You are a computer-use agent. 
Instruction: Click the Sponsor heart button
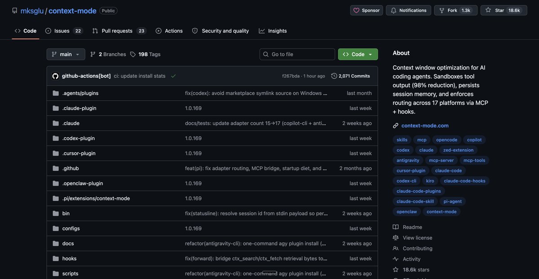(x=367, y=10)
